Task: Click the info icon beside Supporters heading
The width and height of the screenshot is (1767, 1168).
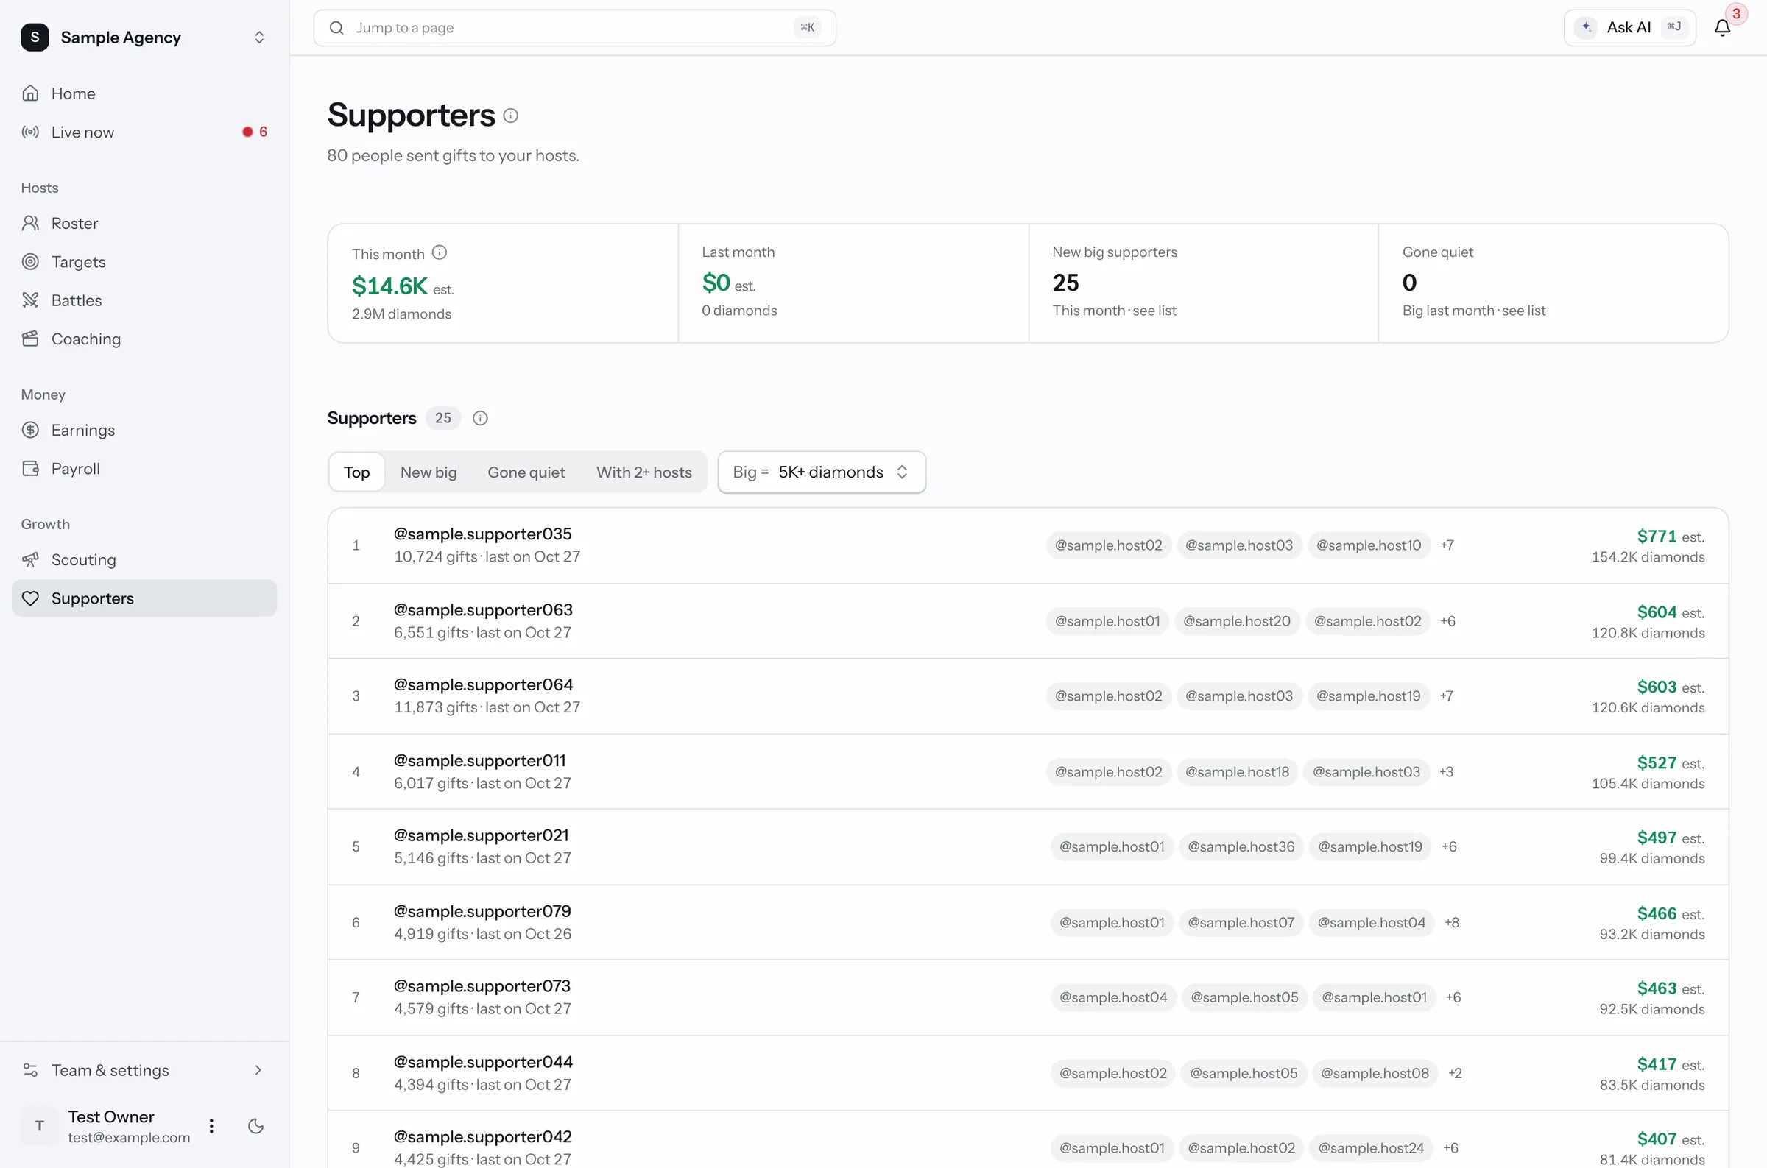Action: click(x=510, y=116)
